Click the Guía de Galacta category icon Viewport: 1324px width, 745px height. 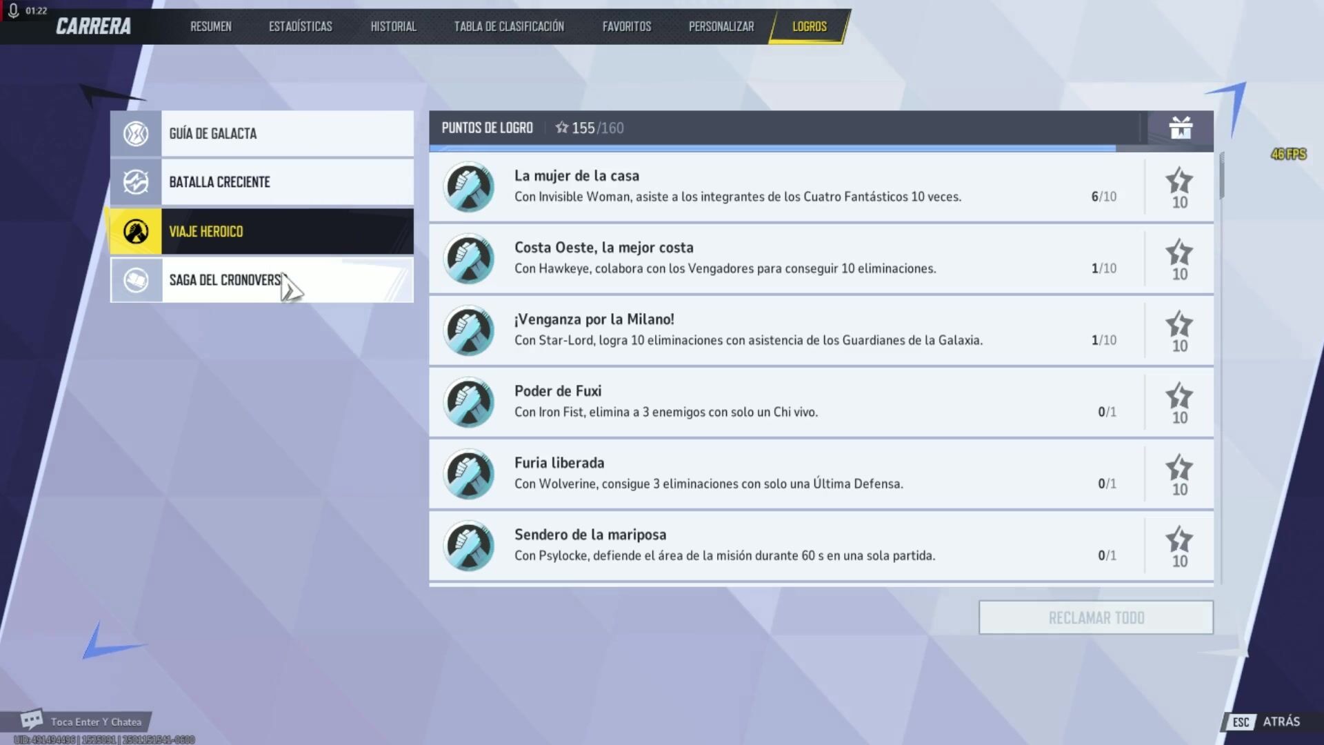coord(136,133)
